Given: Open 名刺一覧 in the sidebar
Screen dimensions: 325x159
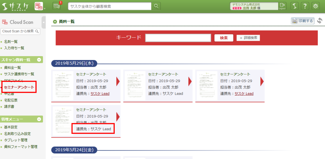Looking at the screenshot, I should click(11, 42).
